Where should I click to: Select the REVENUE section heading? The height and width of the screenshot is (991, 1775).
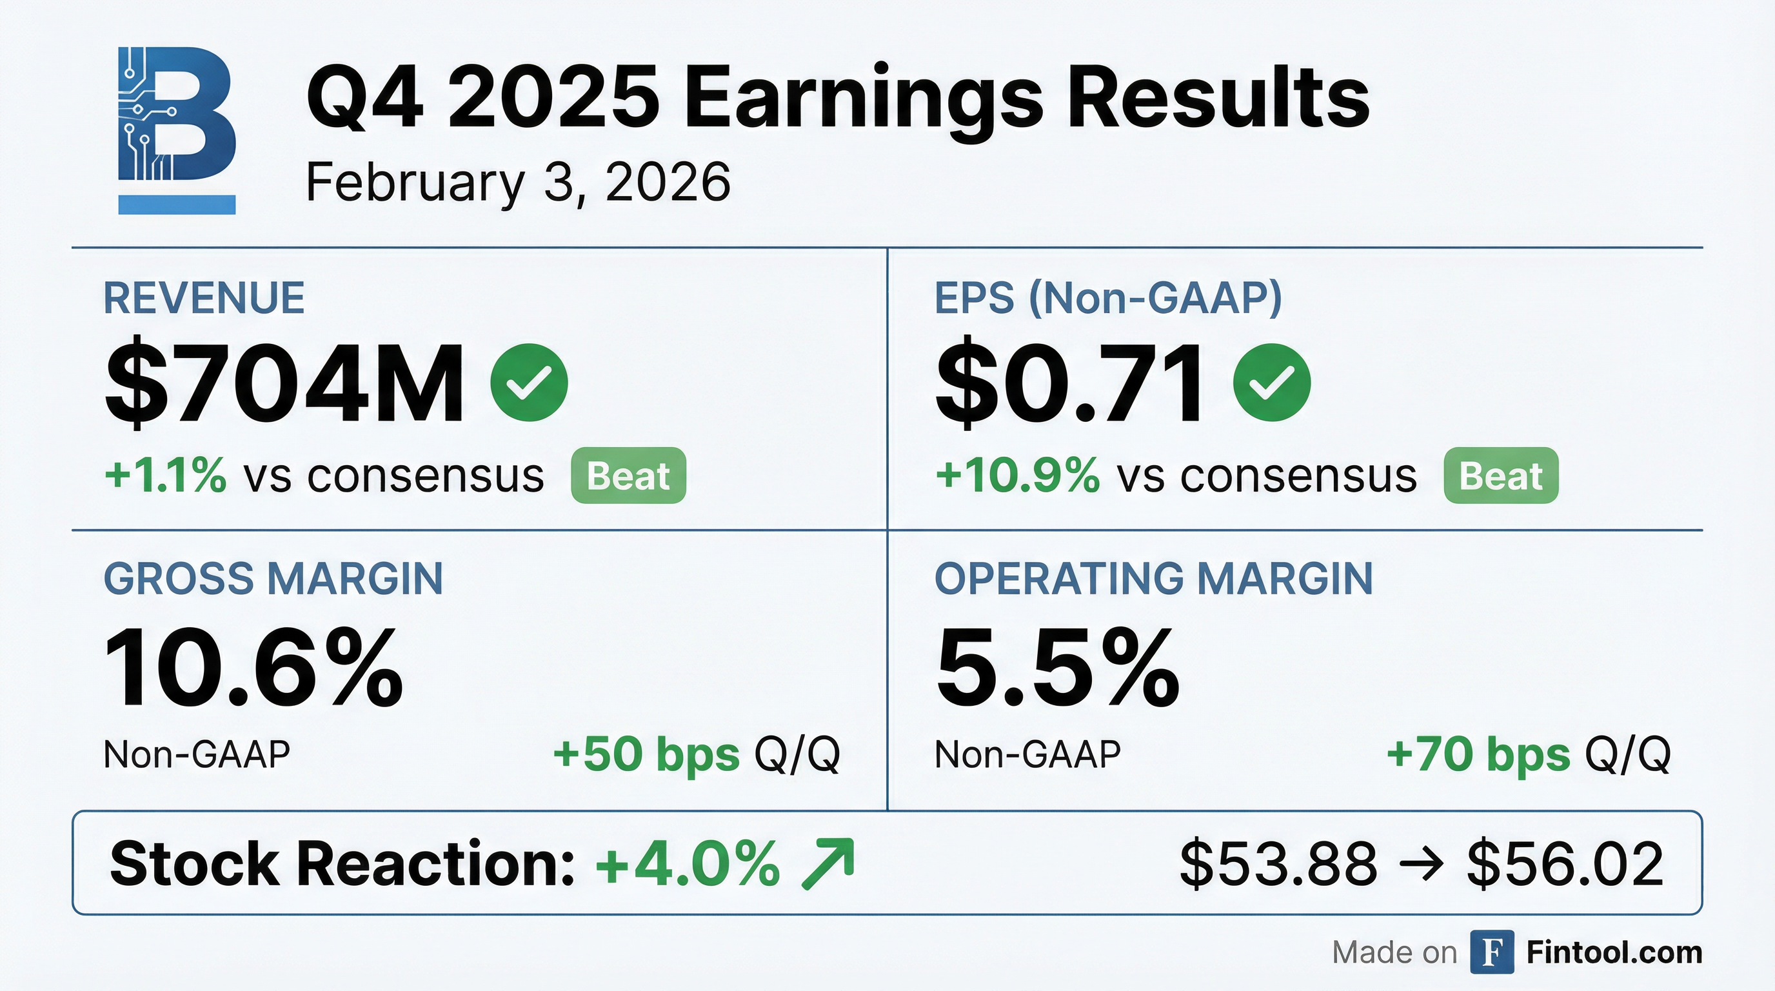pyautogui.click(x=204, y=299)
